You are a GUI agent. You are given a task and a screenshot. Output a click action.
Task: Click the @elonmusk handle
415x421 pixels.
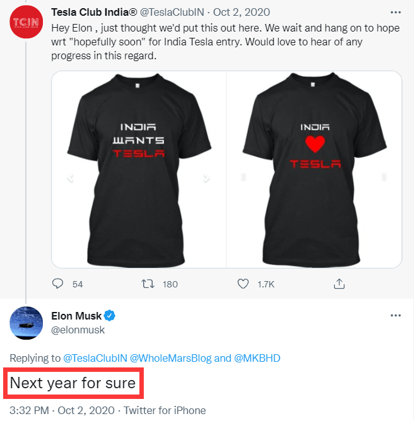tap(78, 330)
